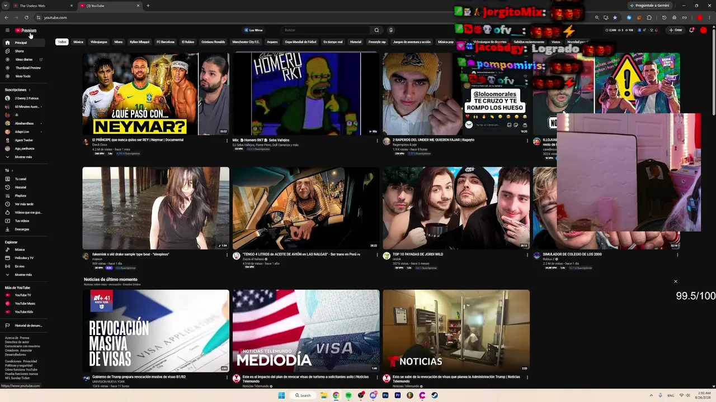The image size is (716, 402).
Task: Expand Mostrar más under Explorar
Action: pyautogui.click(x=23, y=275)
